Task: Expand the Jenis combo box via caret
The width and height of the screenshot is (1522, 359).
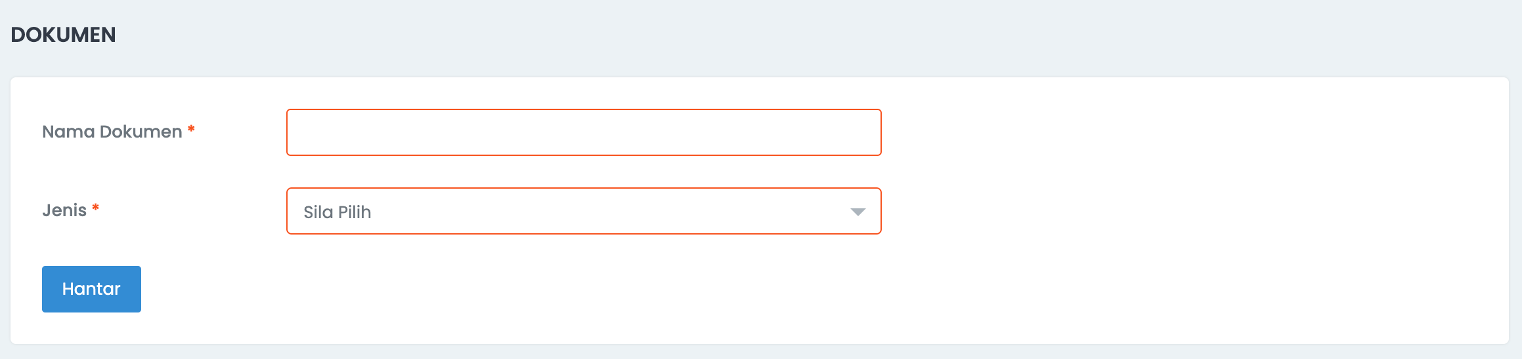Action: (858, 212)
